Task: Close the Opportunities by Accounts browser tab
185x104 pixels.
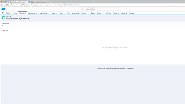Action: tap(27, 2)
